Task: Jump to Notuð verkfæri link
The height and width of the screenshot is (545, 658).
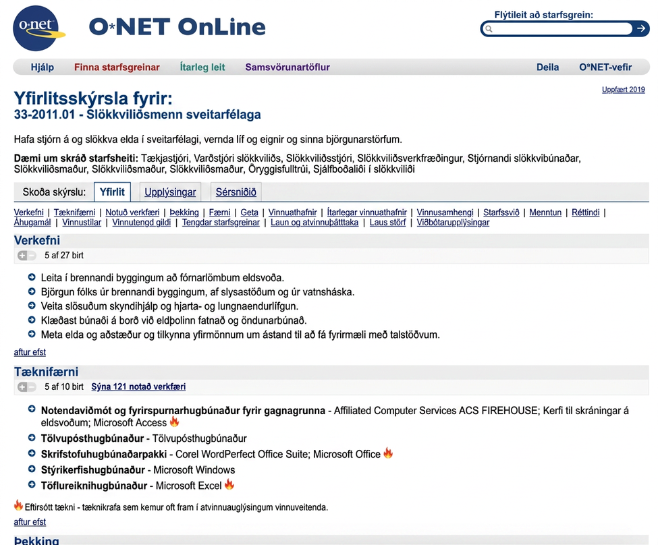Action: tap(132, 212)
